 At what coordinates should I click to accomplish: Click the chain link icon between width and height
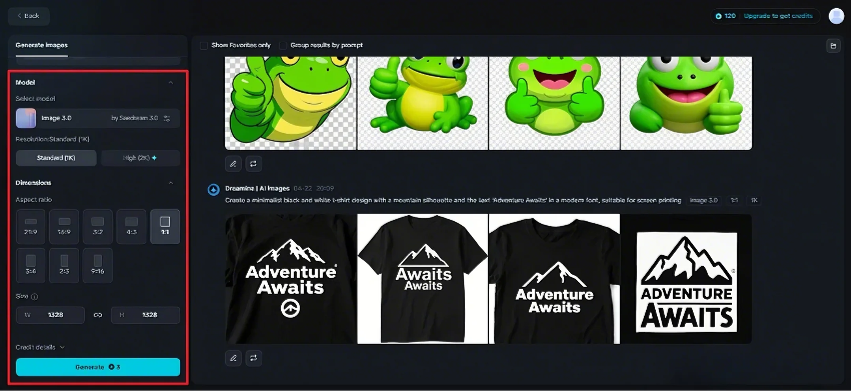98,315
